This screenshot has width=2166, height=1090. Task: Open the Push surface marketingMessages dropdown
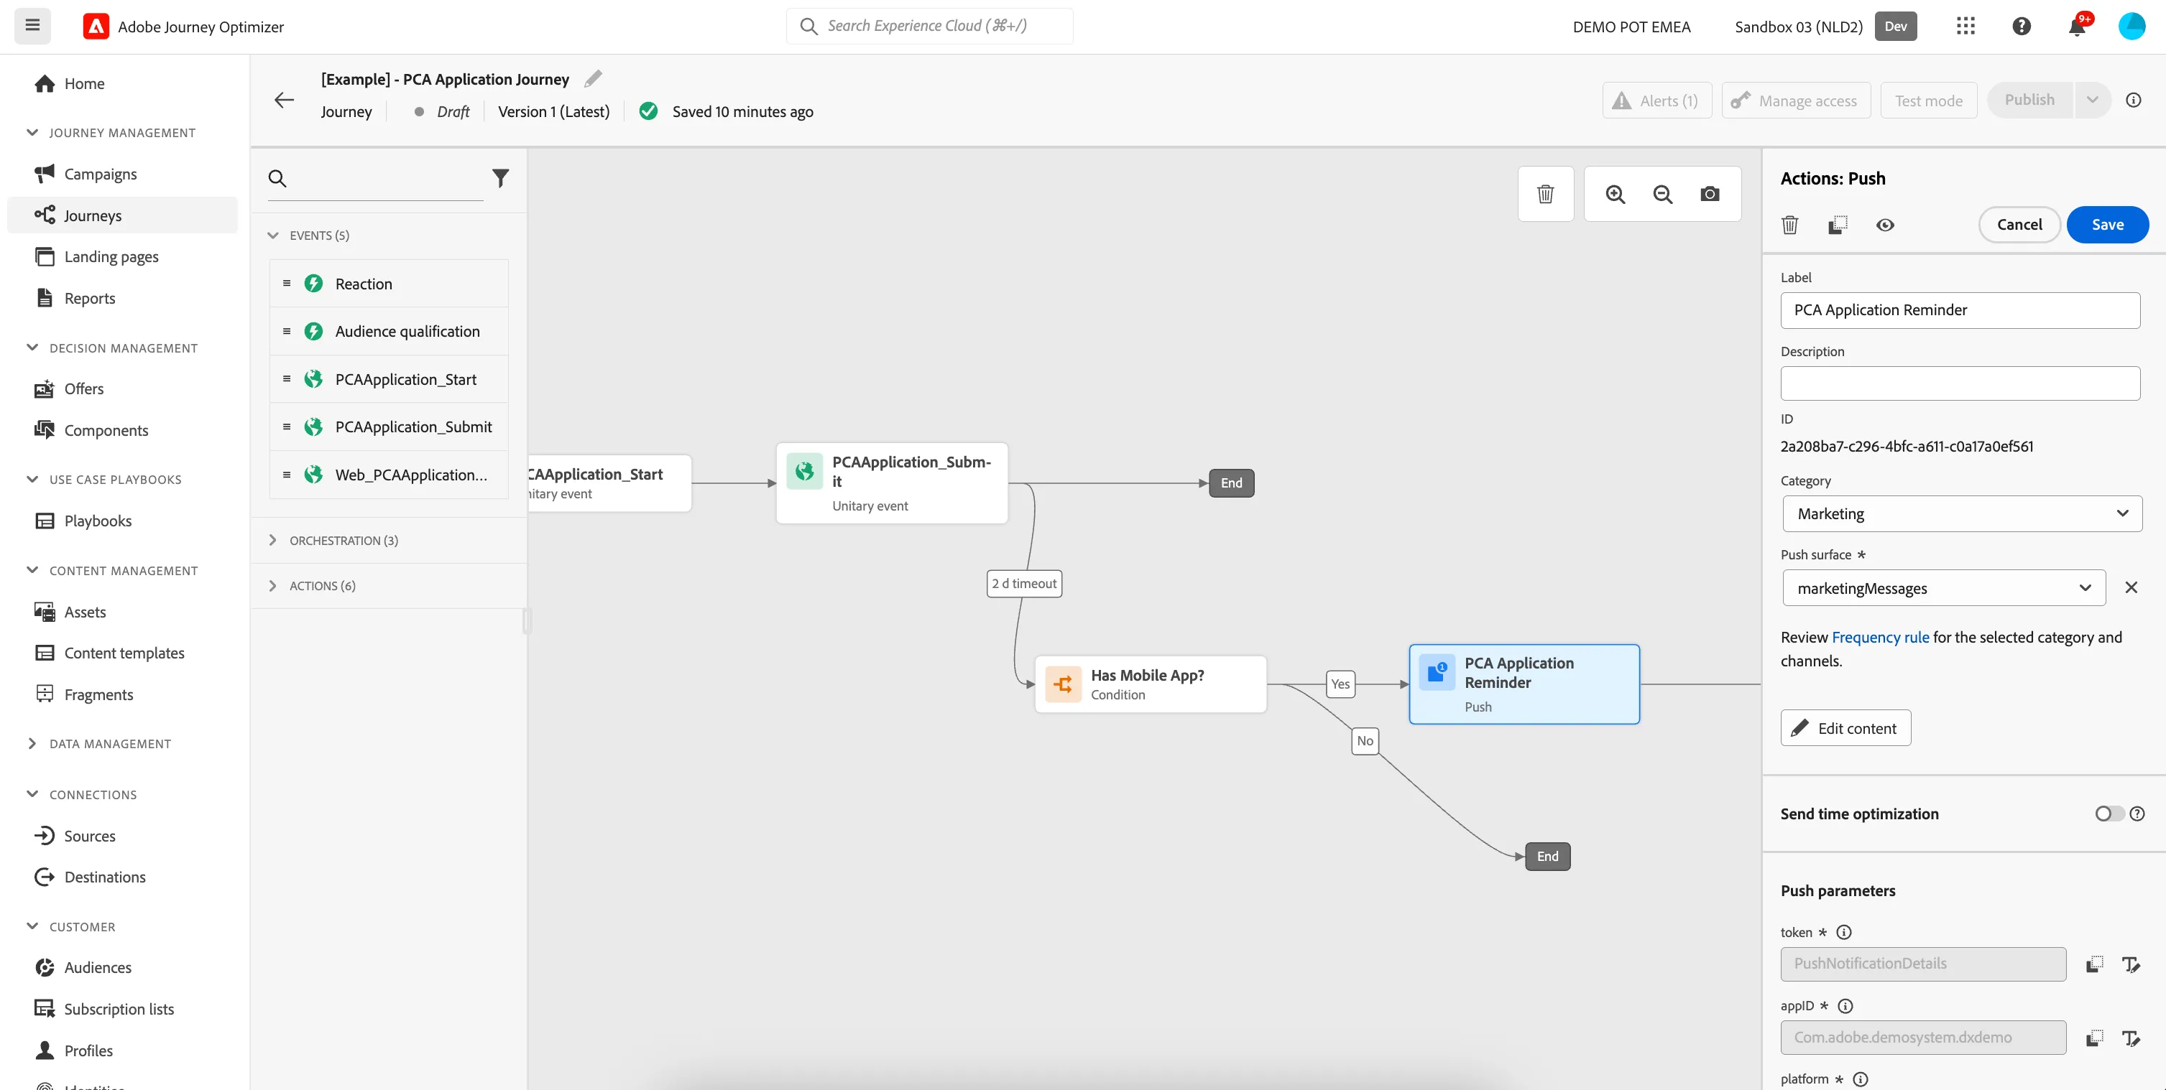[x=1943, y=588]
